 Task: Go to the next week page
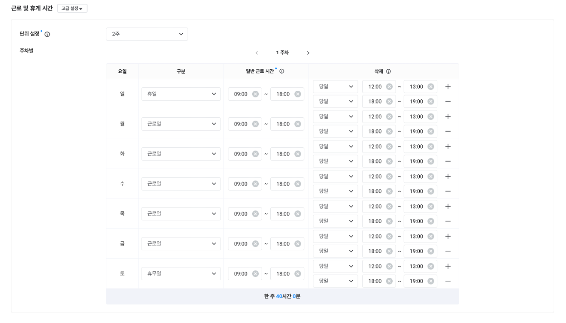308,53
